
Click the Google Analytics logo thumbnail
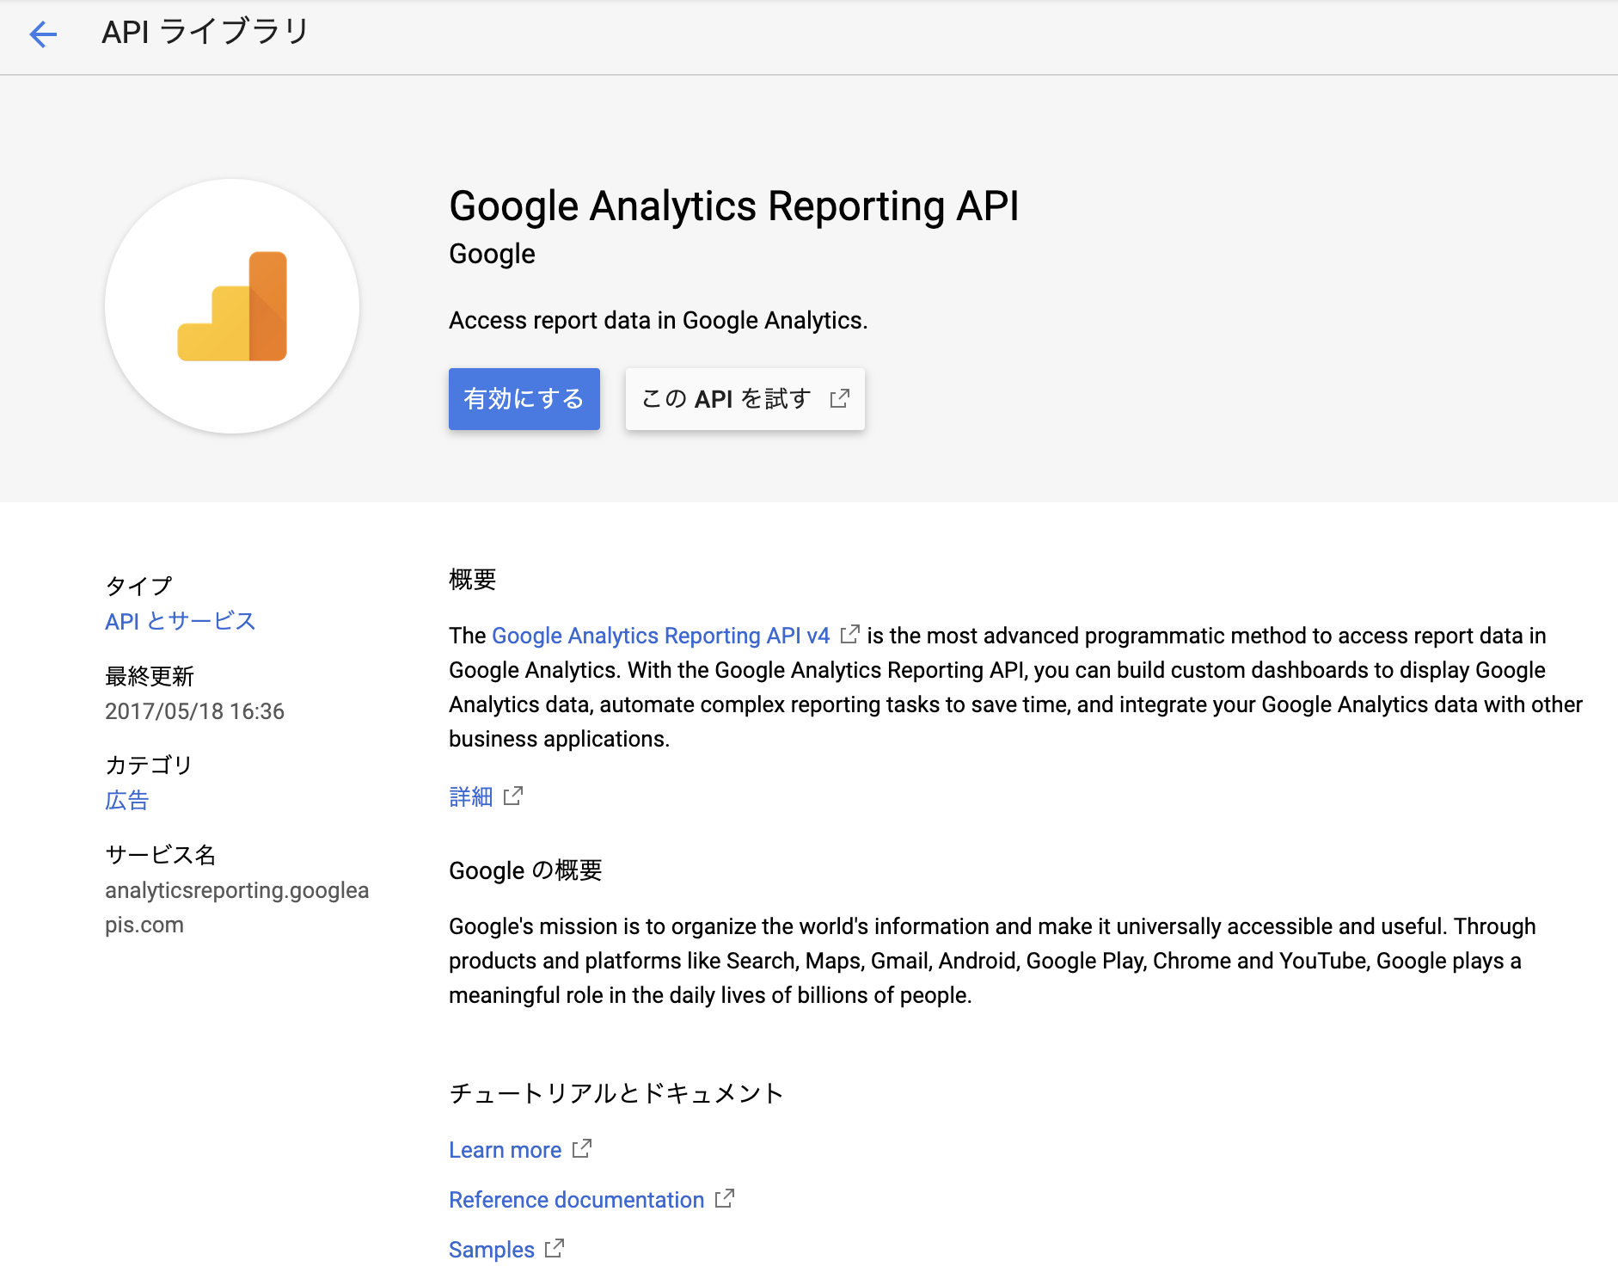point(232,306)
